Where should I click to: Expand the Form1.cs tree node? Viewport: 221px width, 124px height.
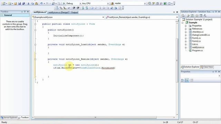click(186, 38)
